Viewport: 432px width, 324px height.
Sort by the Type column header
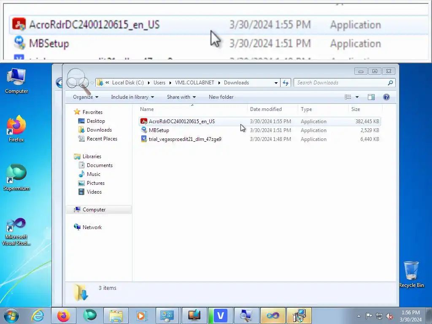click(x=323, y=109)
